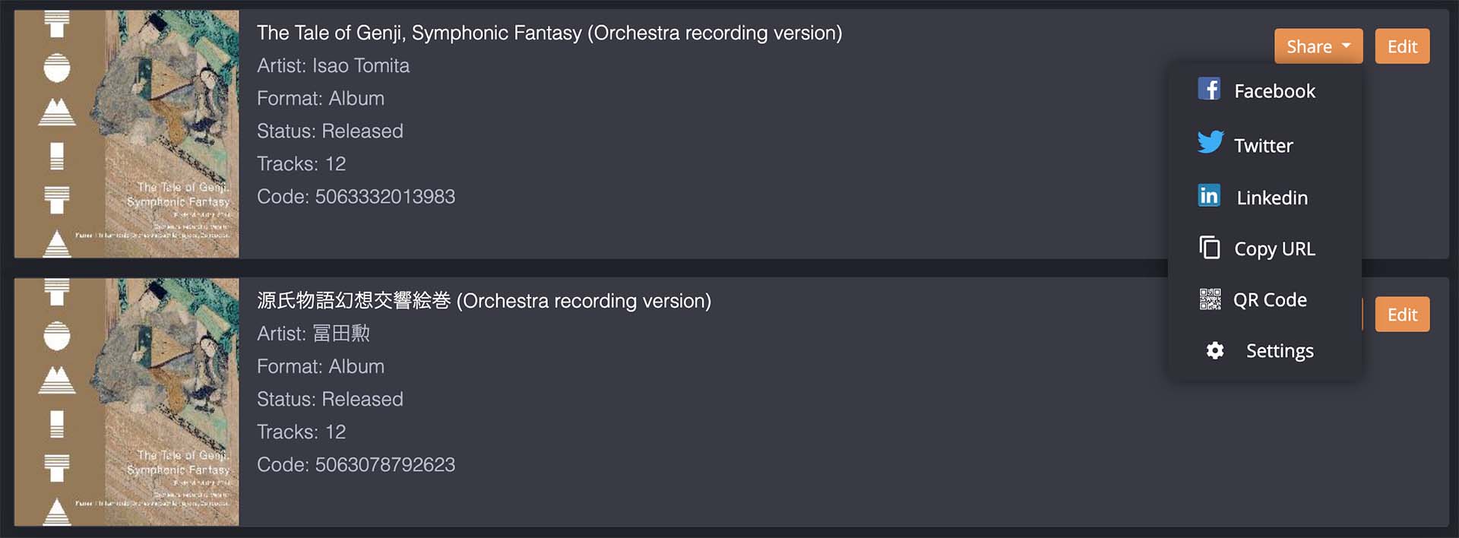Pick the Linkedin text in the share menu

[1272, 198]
